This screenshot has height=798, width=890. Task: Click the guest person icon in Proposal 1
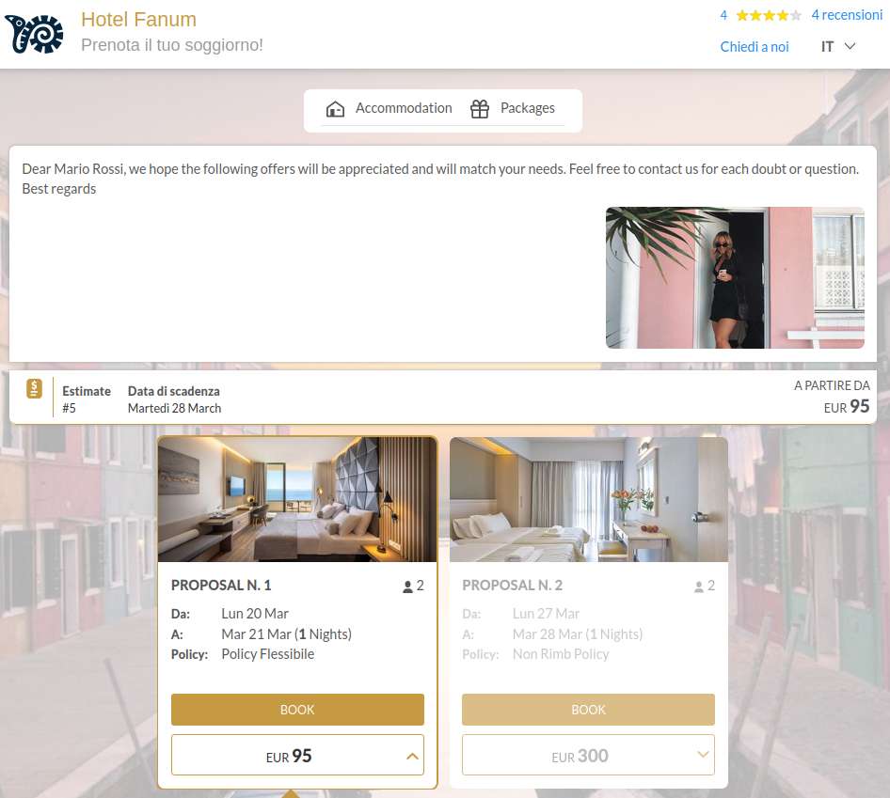click(407, 587)
